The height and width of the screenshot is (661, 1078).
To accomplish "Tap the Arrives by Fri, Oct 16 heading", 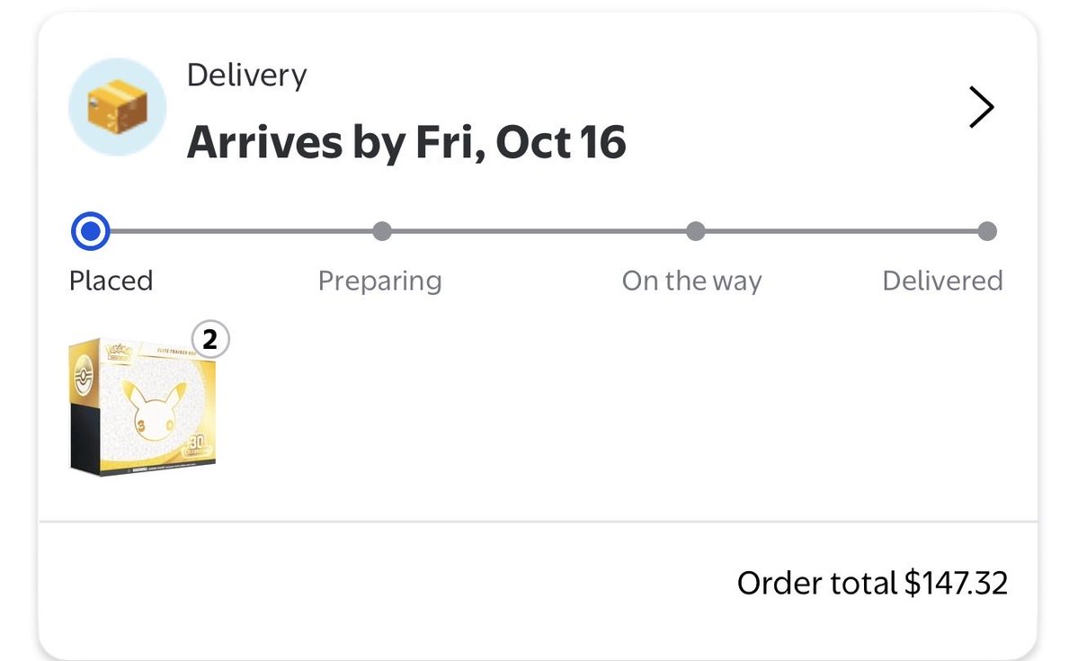I will click(406, 142).
